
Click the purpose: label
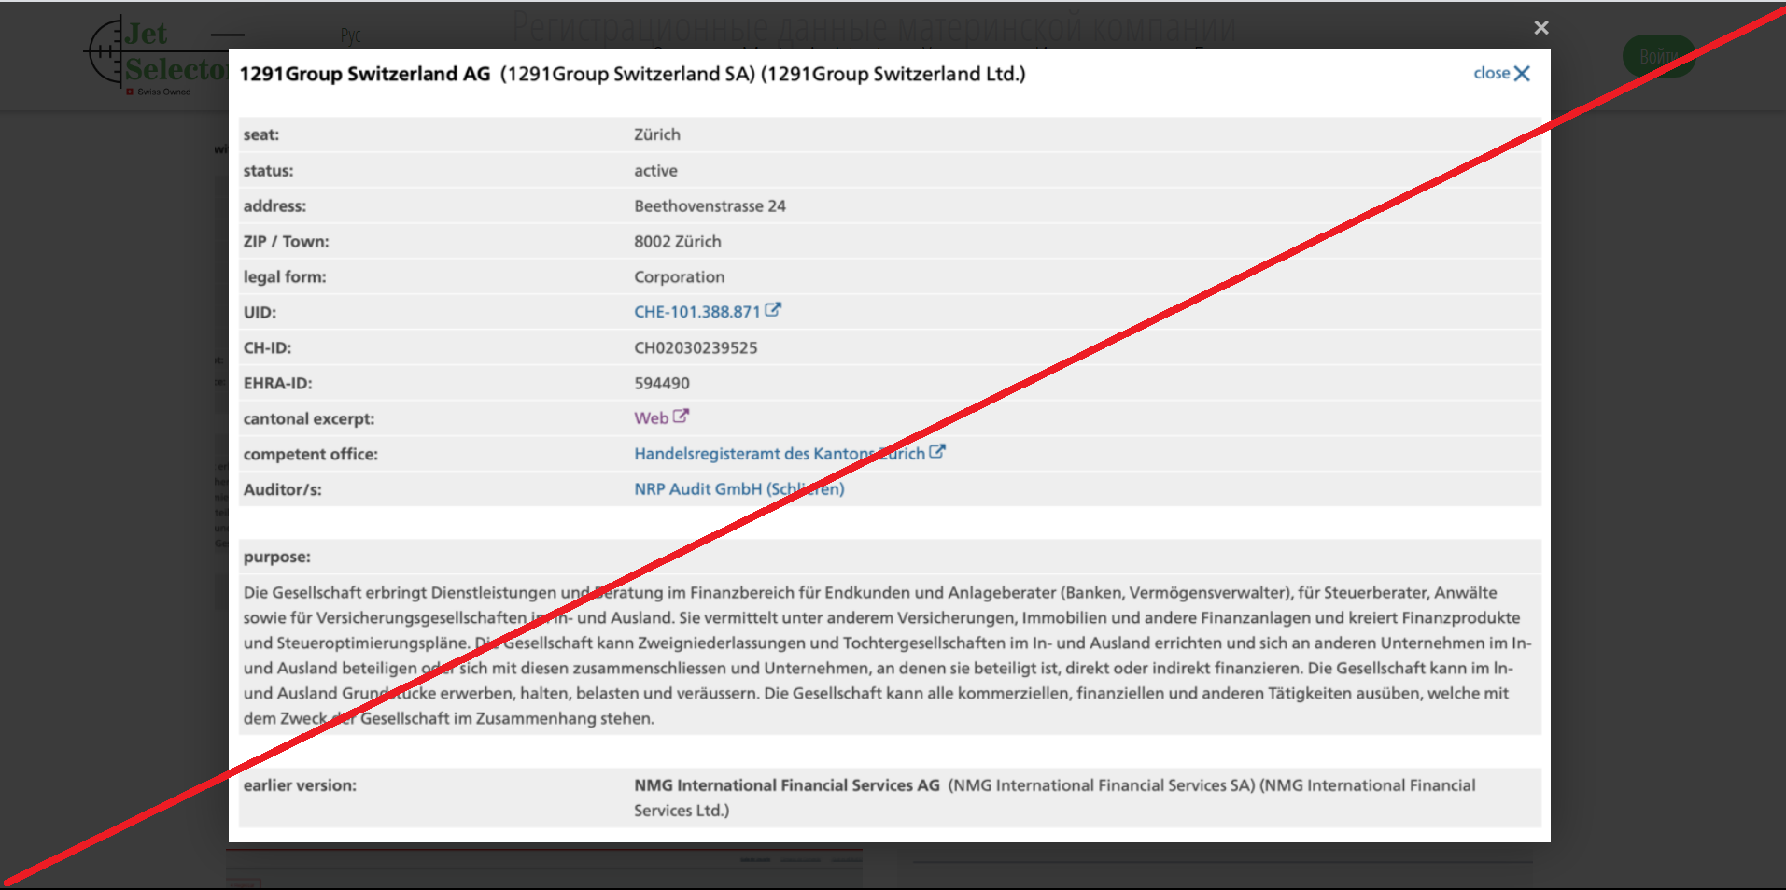point(277,558)
